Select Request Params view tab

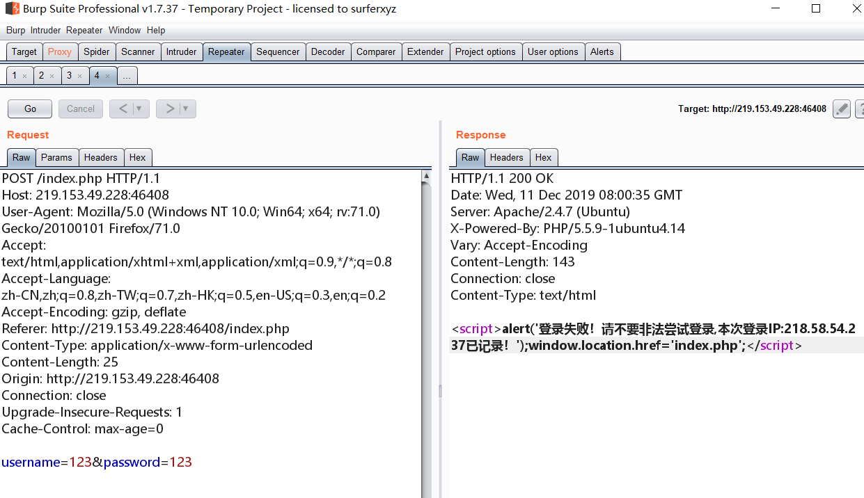(56, 157)
